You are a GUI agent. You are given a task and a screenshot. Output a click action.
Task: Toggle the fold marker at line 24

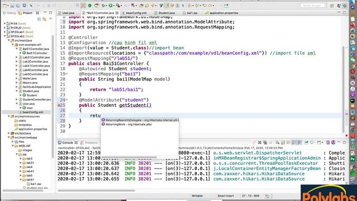67,99
